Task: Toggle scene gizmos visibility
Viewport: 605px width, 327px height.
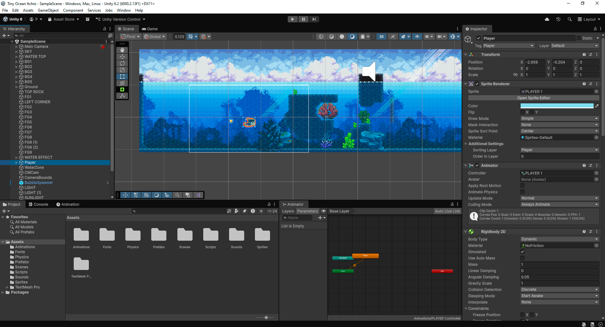Action: click(452, 37)
